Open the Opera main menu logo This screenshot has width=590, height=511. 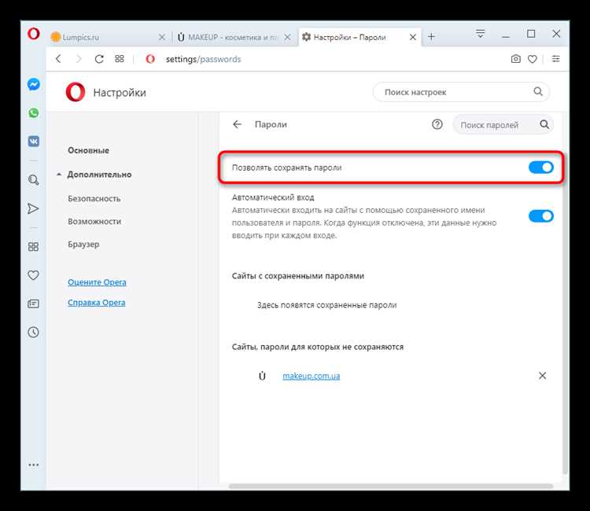34,34
